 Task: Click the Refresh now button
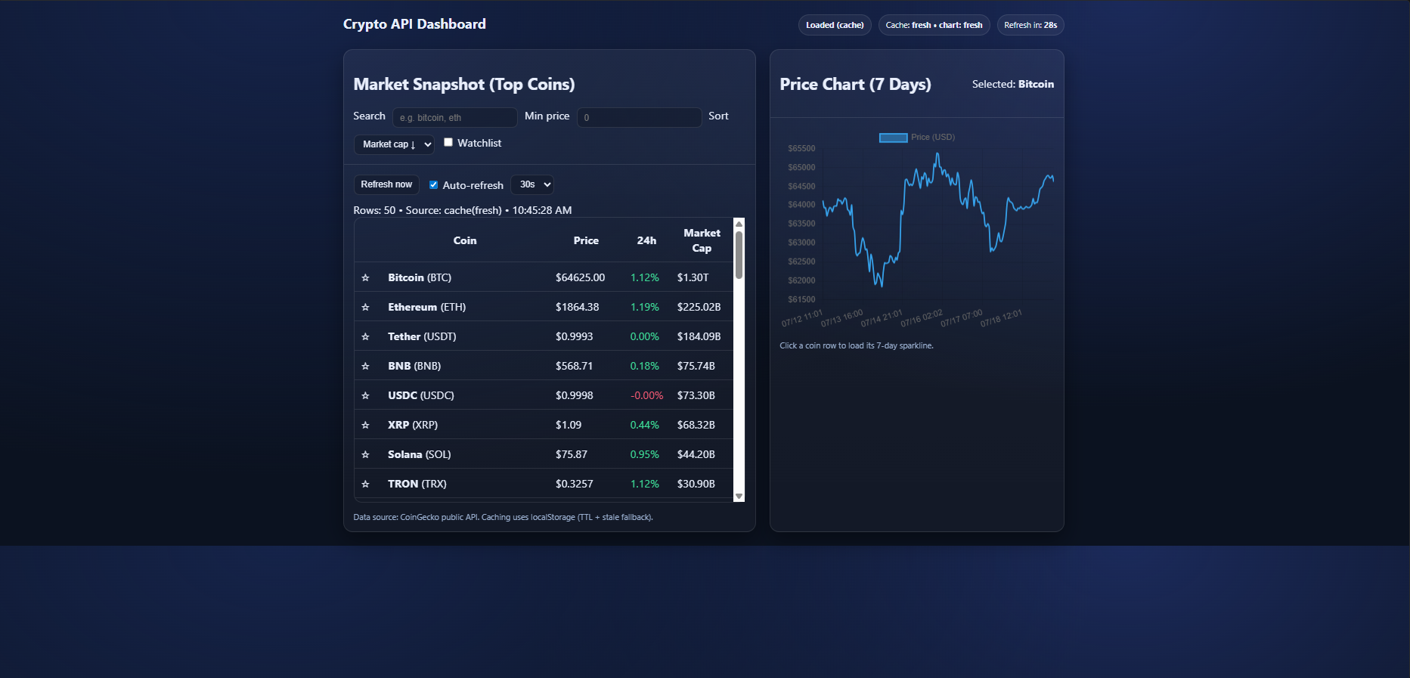click(x=386, y=184)
